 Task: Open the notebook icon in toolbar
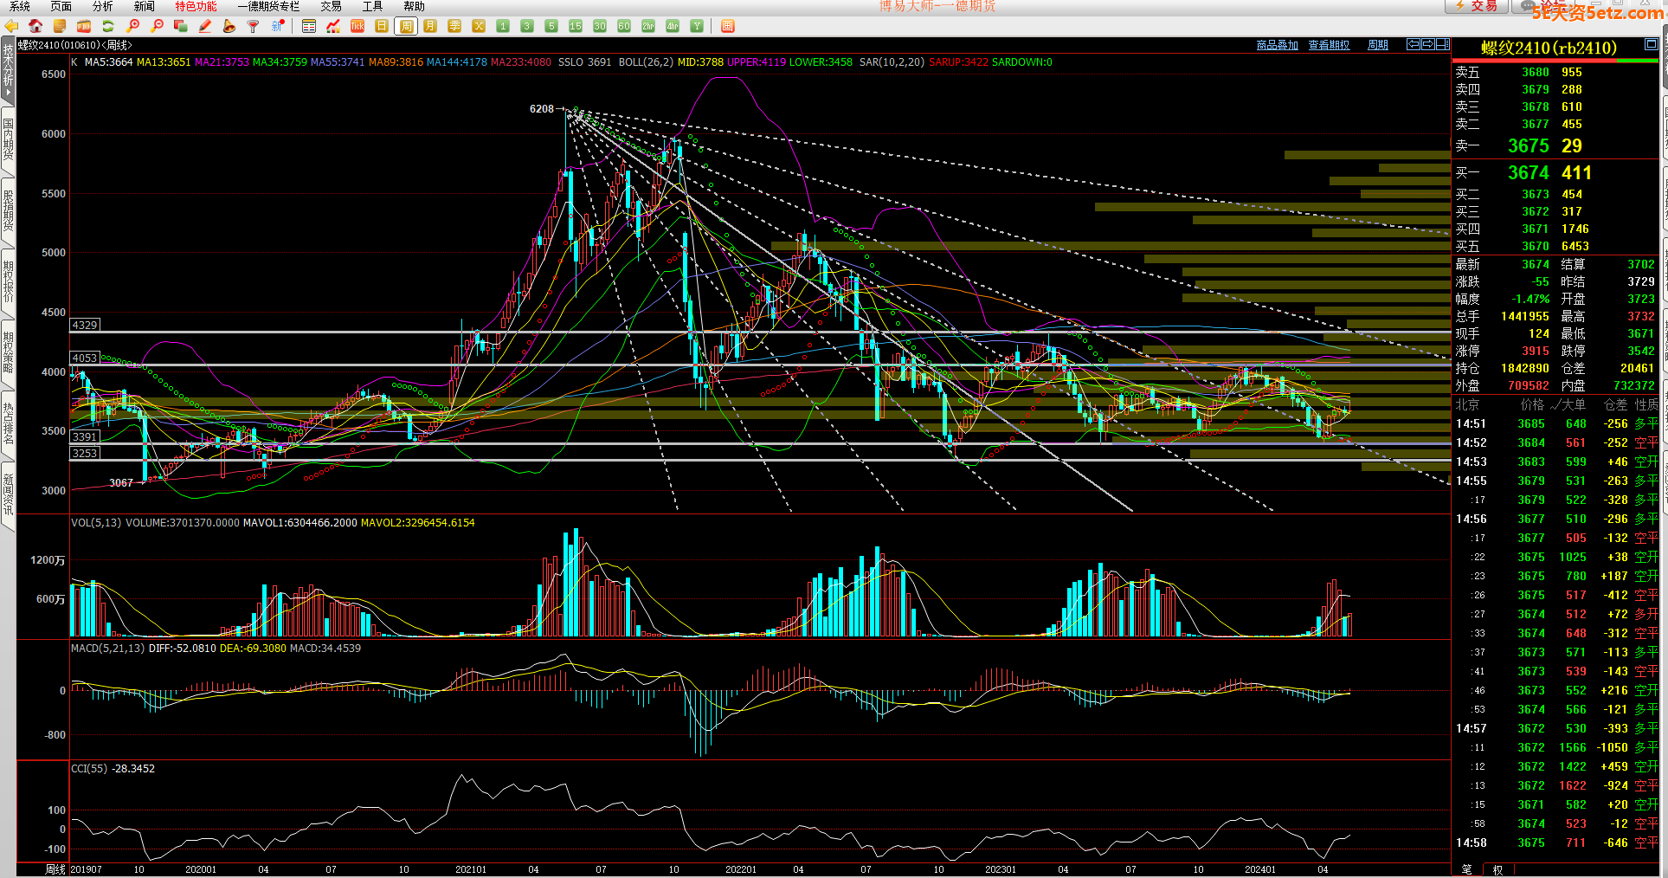[60, 26]
